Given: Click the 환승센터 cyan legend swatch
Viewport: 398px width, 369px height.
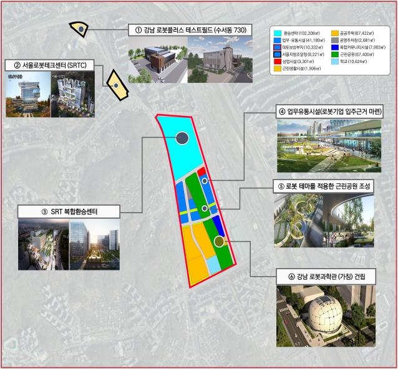Looking at the screenshot, I should (278, 33).
